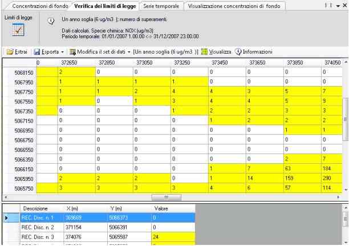Click the cell with value 57
This screenshot has width=349, height=246.
click(x=302, y=188)
